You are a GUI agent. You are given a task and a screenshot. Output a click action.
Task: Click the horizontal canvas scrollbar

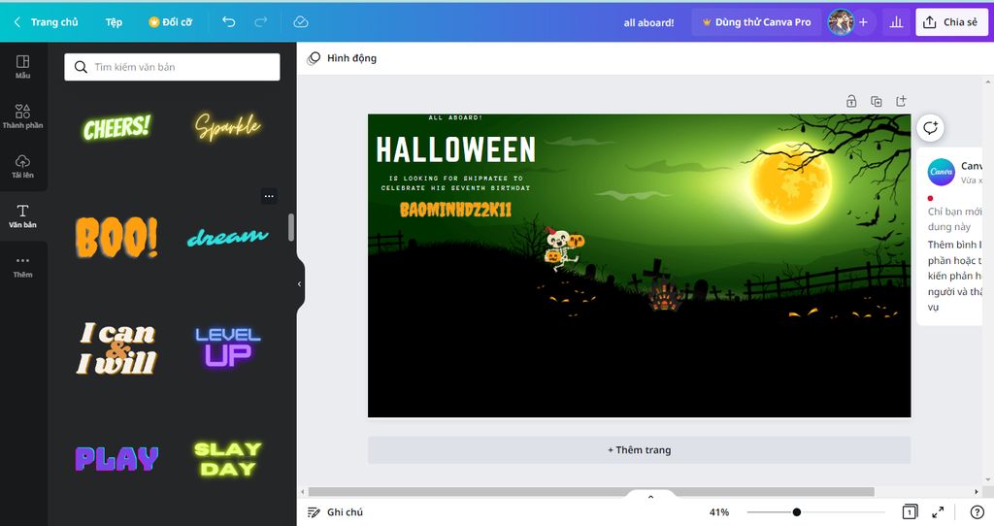point(591,492)
